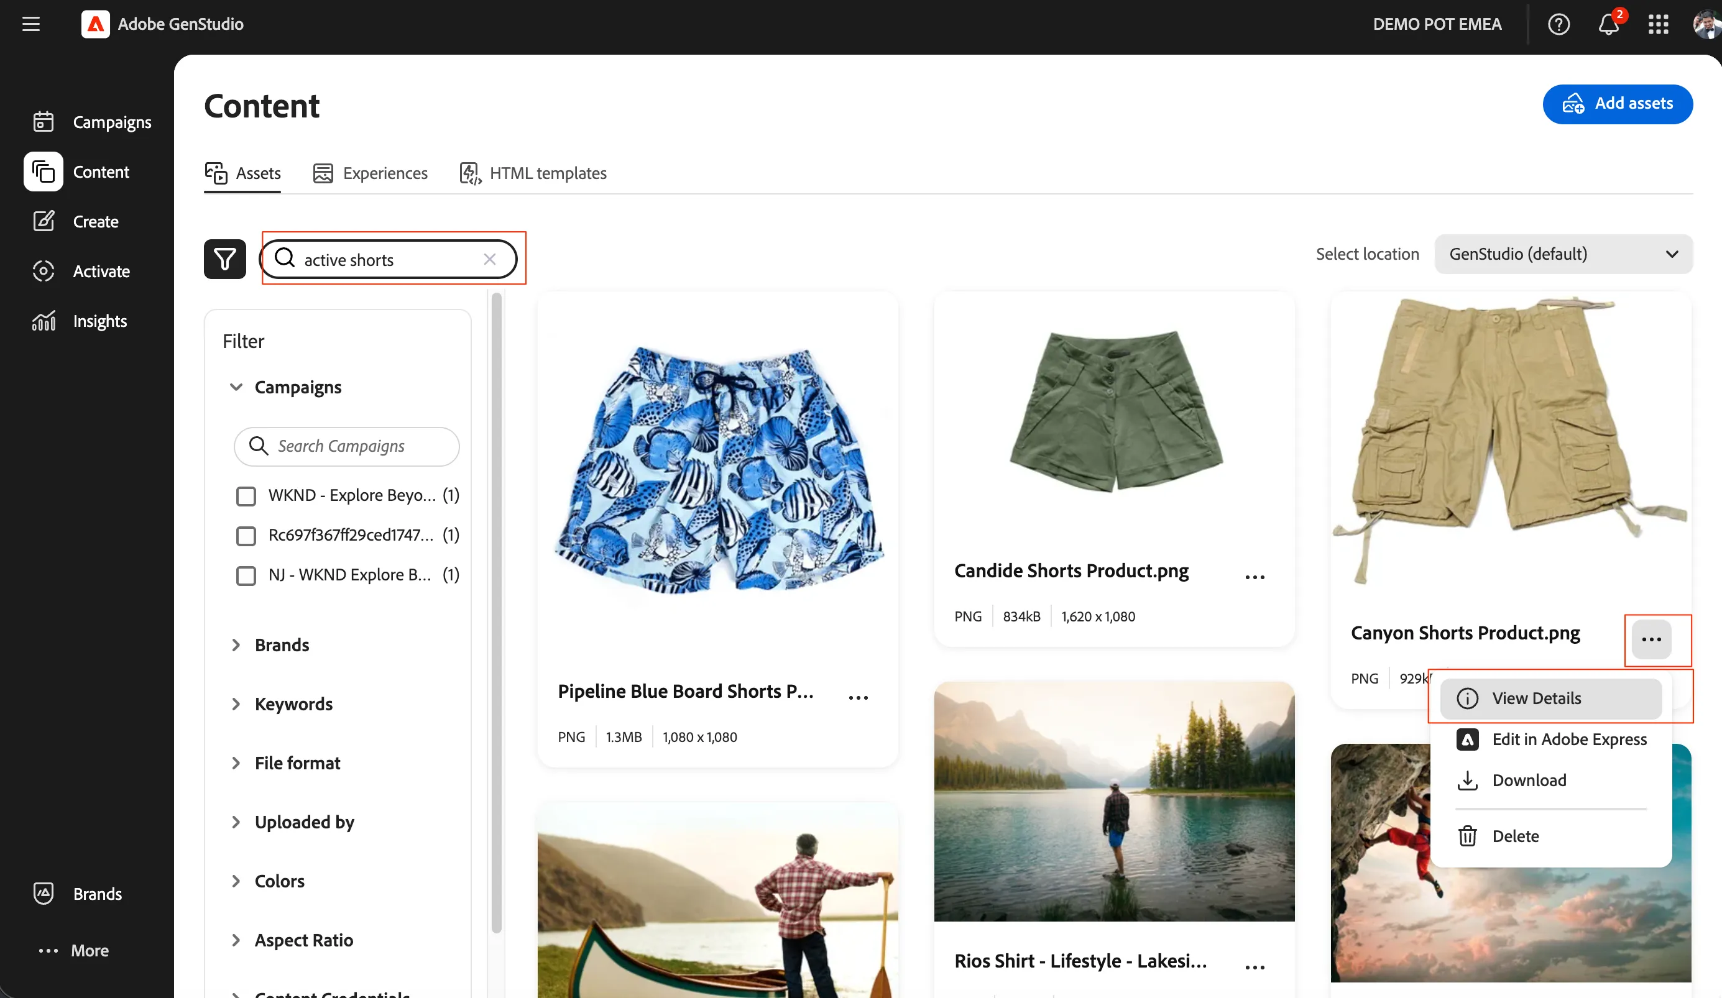Click the Search Campaigns field
The image size is (1722, 998).
(346, 446)
